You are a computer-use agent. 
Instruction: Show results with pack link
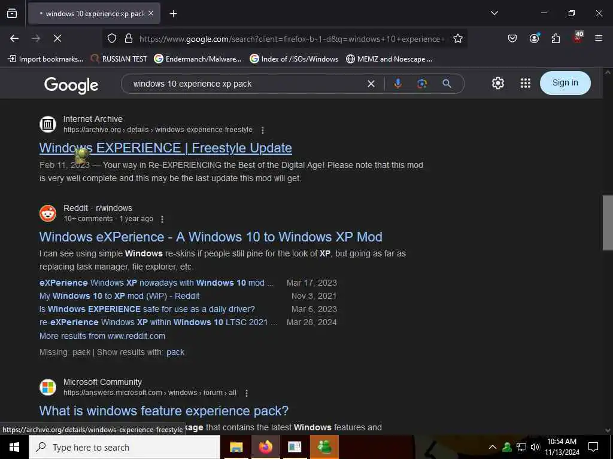click(x=175, y=352)
